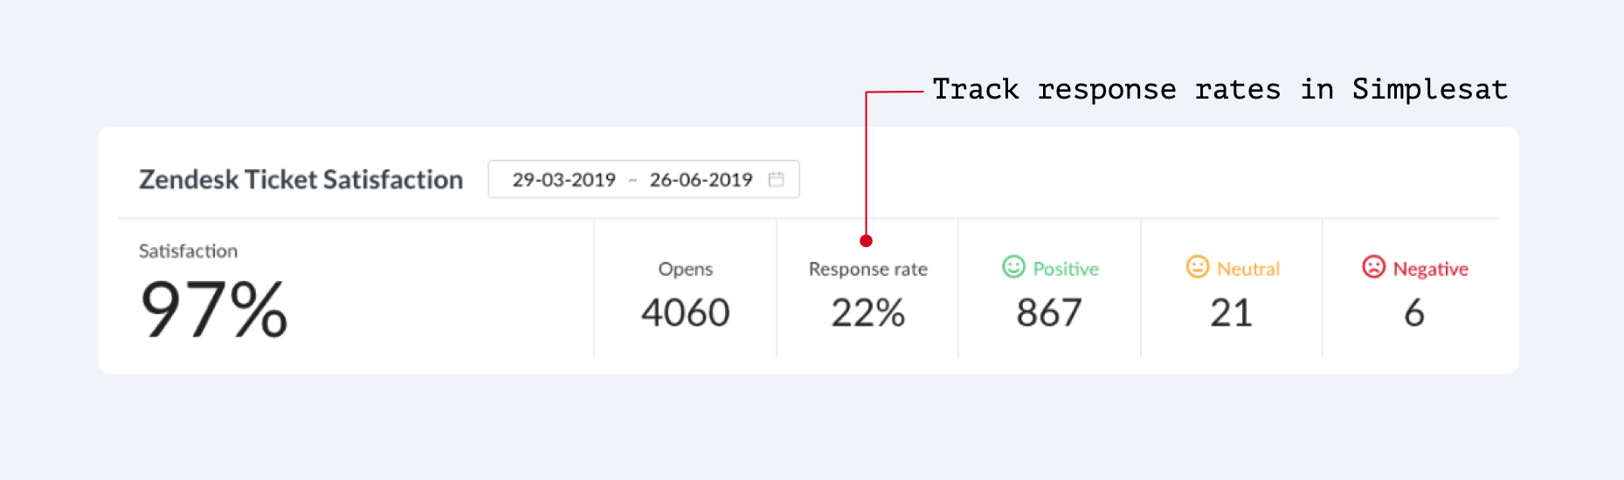Click the red annotation dot marker
This screenshot has height=480, width=1624.
pyautogui.click(x=866, y=241)
